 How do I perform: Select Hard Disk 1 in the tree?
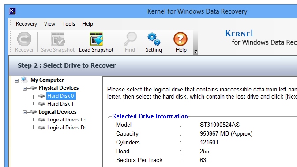point(60,104)
